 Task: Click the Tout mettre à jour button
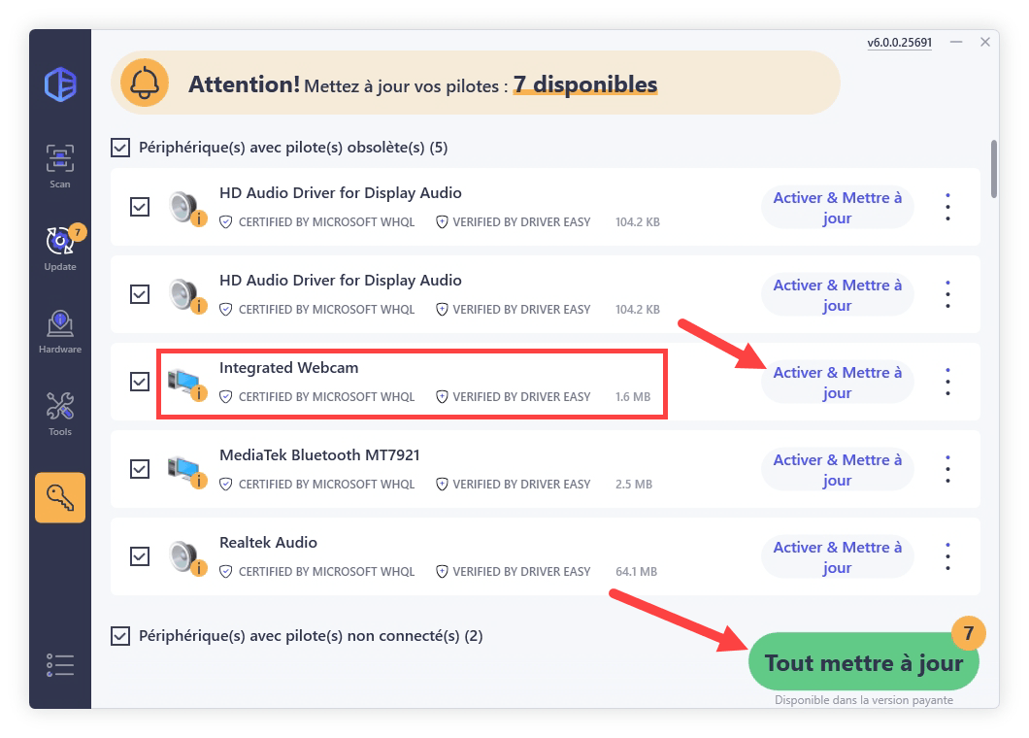click(x=863, y=663)
